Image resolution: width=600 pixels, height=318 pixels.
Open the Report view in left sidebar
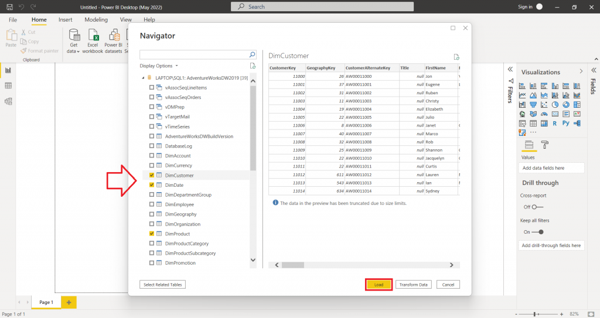(x=8, y=70)
